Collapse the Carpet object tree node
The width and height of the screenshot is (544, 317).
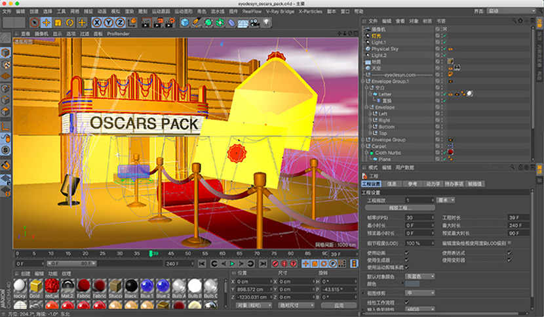363,146
